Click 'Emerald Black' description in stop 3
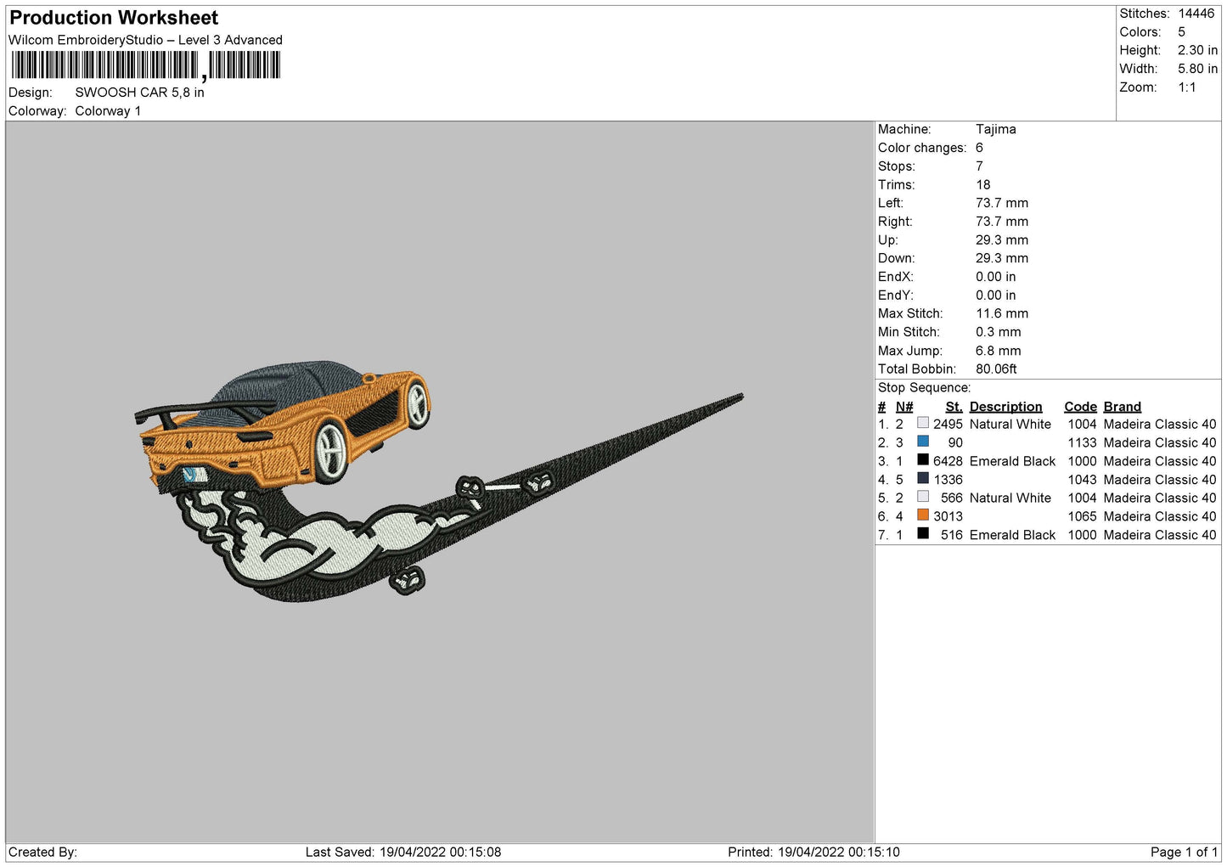The image size is (1227, 867). click(1012, 462)
